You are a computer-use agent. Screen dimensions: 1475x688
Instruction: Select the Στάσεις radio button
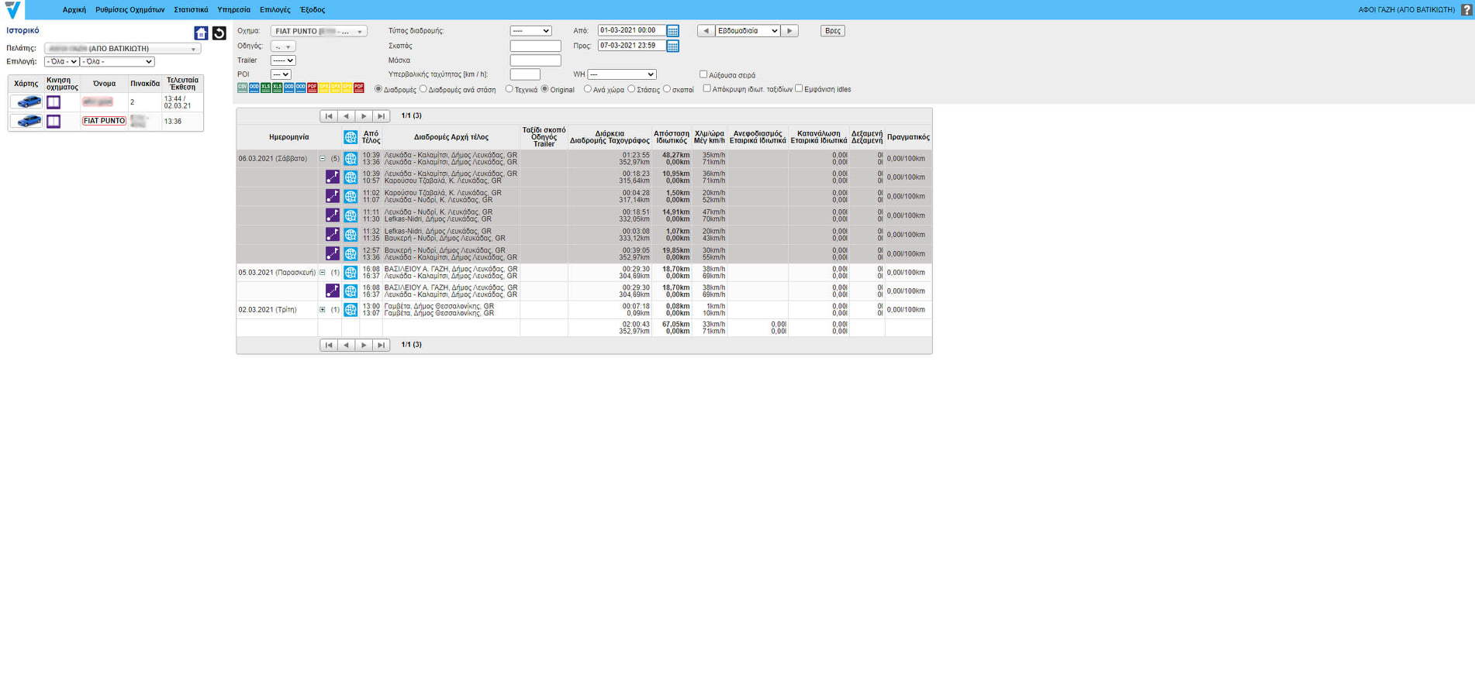(x=631, y=89)
